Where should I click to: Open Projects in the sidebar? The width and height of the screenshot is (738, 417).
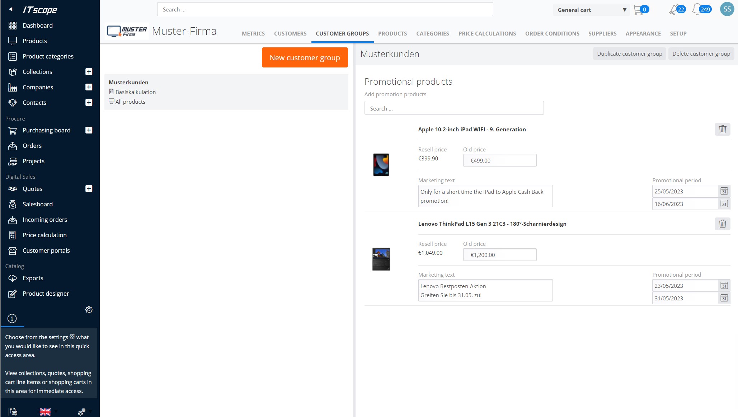33,161
